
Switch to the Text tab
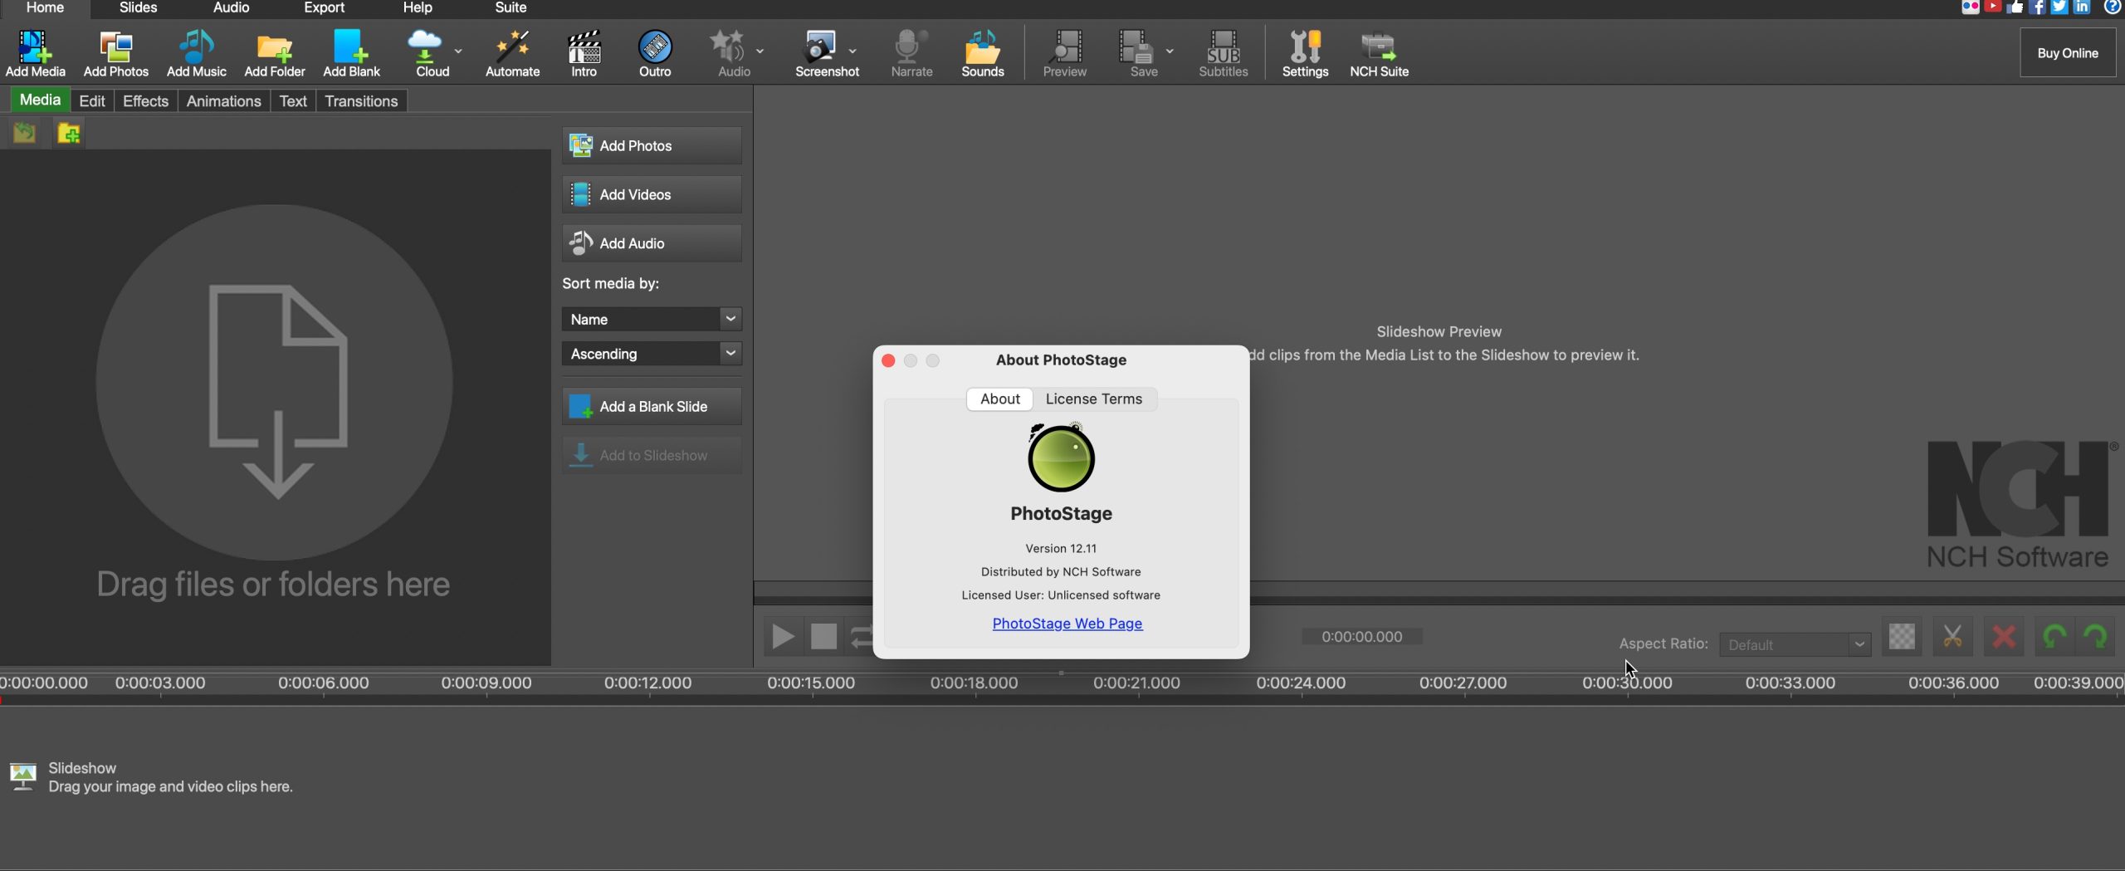293,101
